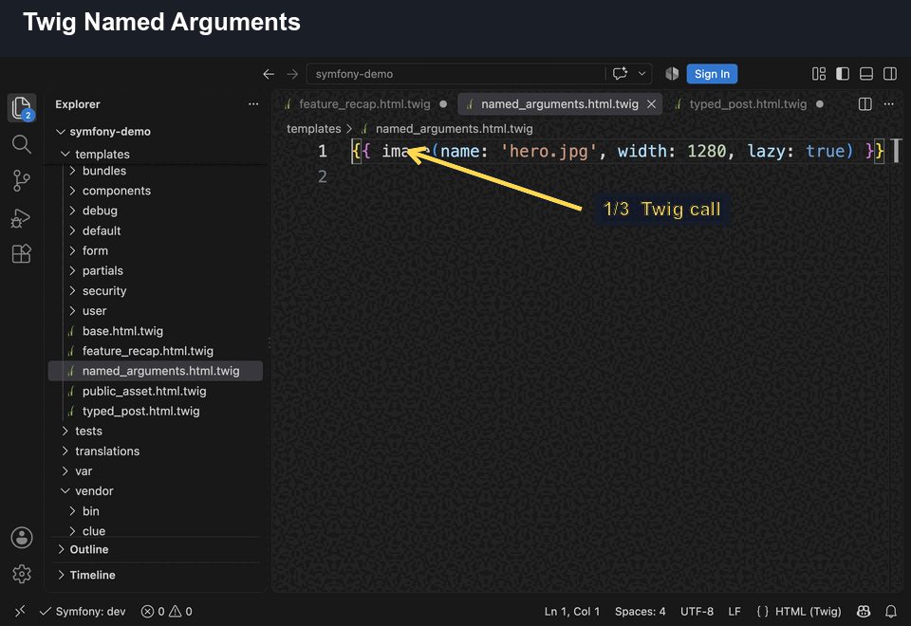Open the Copilot status icon in status bar

(x=864, y=612)
